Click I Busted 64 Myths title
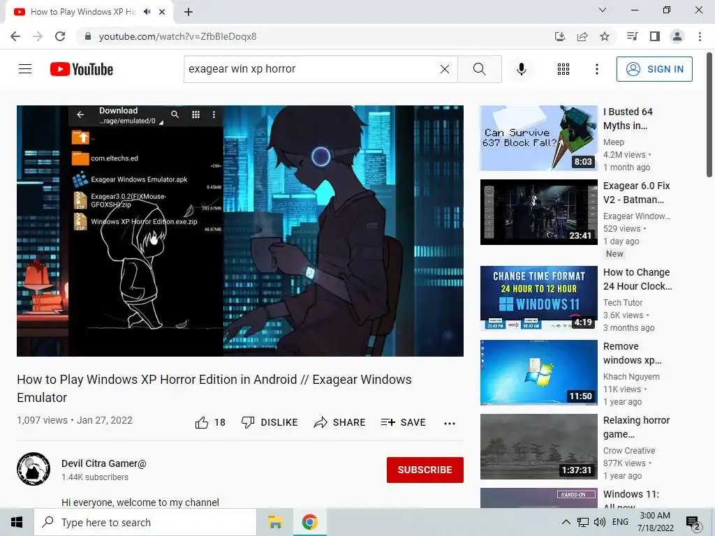Viewport: 715px width, 536px height. pos(628,119)
